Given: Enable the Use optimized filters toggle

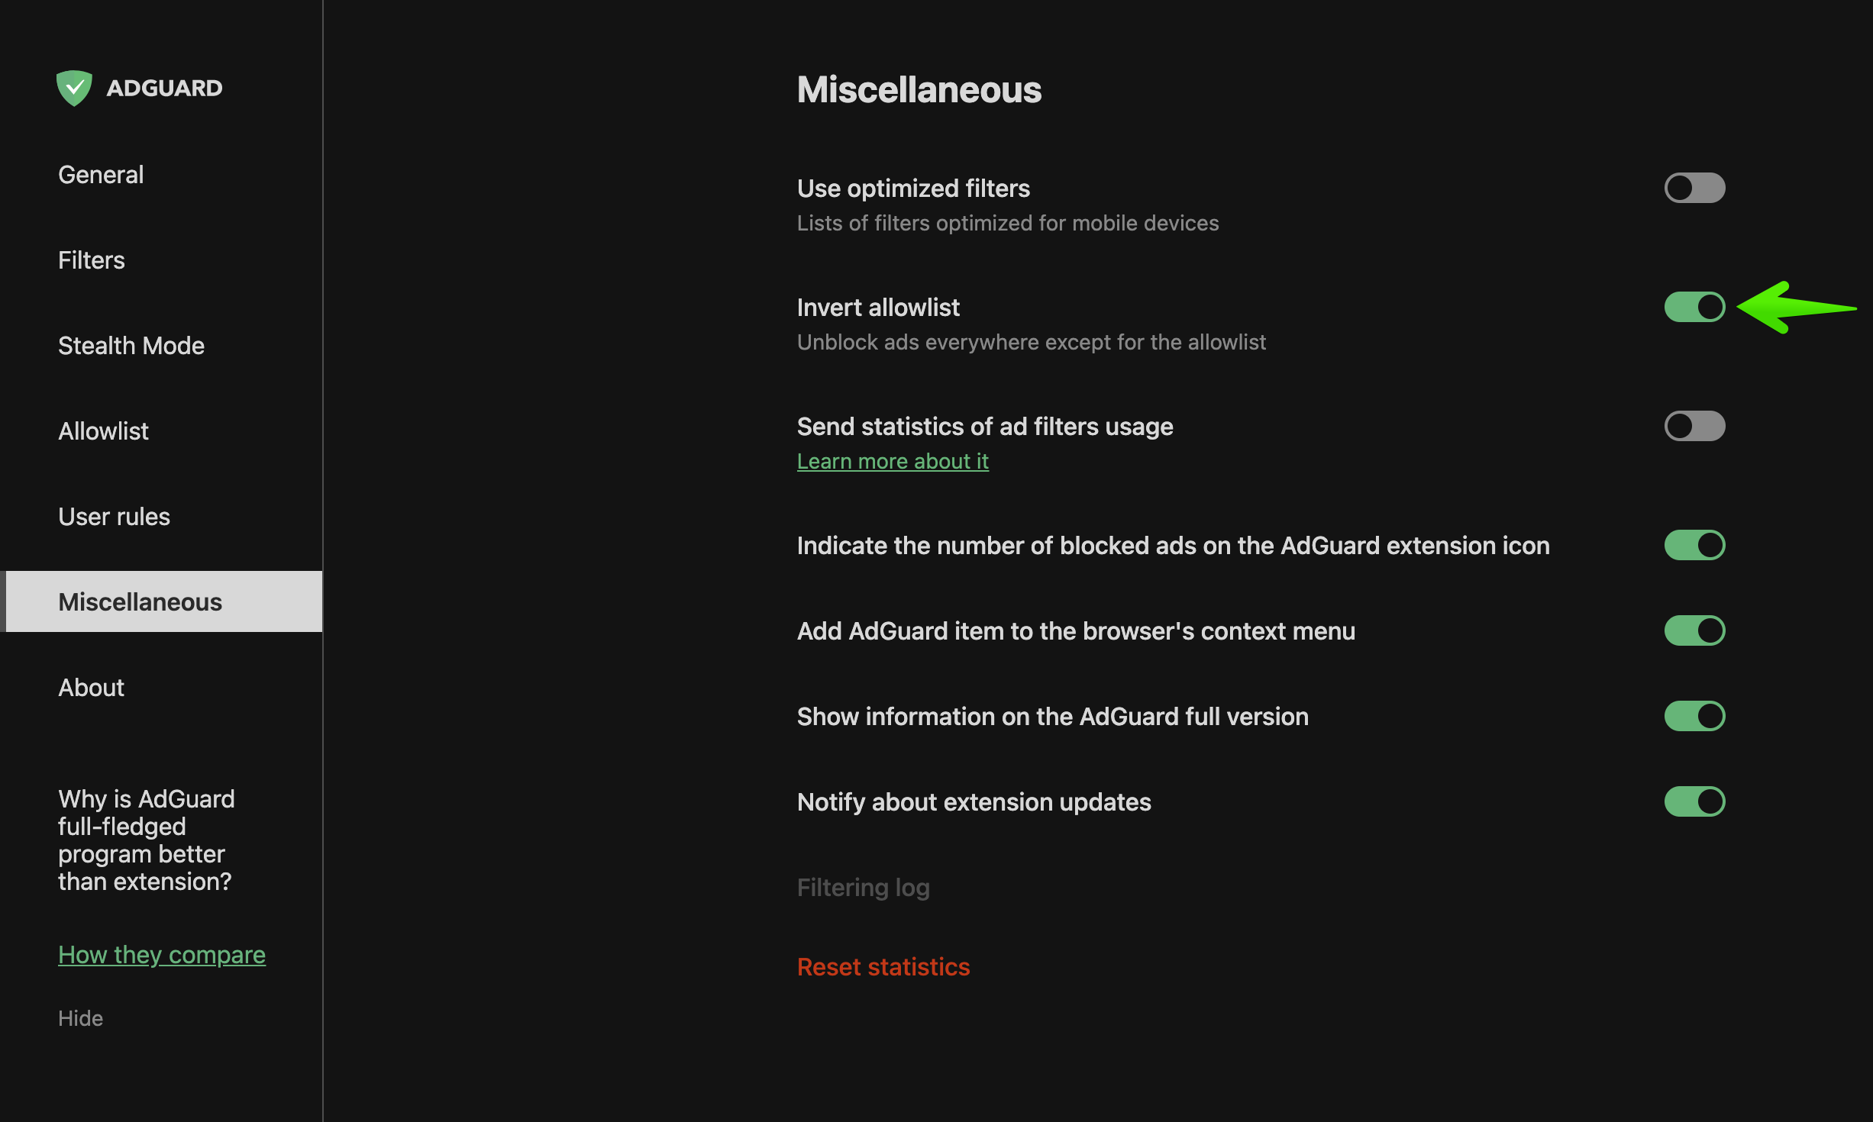Looking at the screenshot, I should pyautogui.click(x=1694, y=188).
